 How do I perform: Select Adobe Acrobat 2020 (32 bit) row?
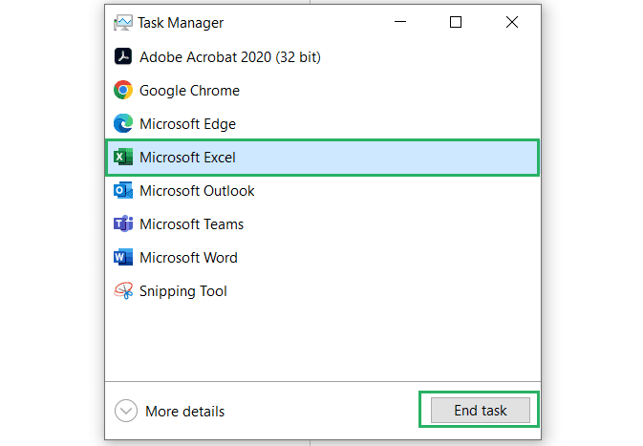pos(323,57)
